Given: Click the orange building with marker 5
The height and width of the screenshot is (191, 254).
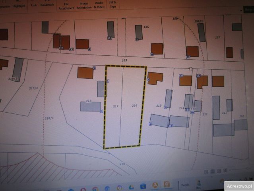Looking at the screenshot, I should tap(85, 73).
